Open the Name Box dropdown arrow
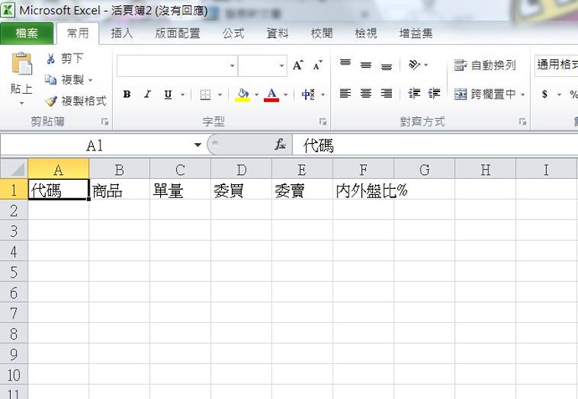 [198, 145]
